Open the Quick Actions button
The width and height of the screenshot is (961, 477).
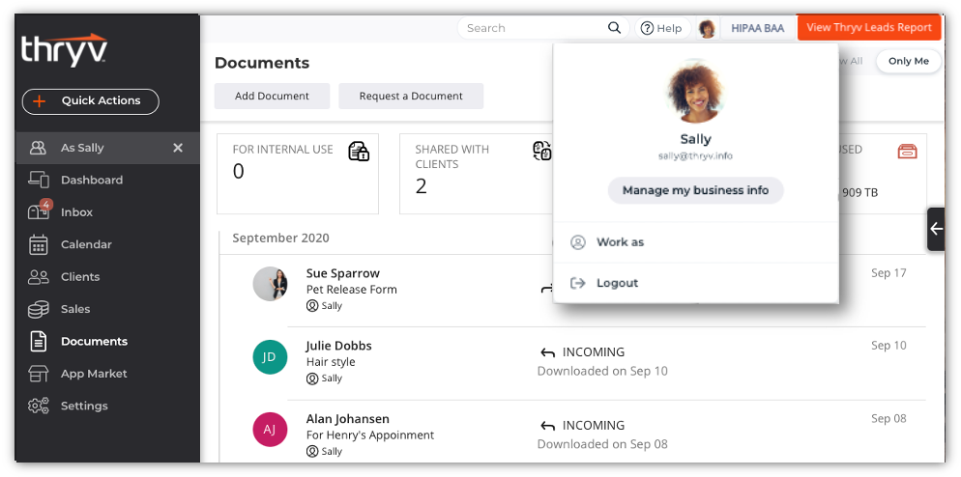click(x=91, y=101)
